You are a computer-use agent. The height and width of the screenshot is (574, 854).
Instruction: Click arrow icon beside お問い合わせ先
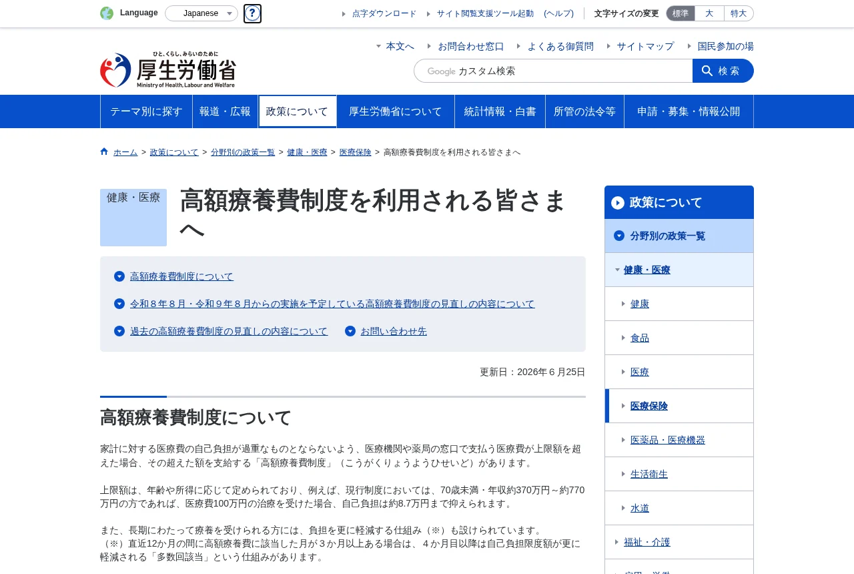350,331
